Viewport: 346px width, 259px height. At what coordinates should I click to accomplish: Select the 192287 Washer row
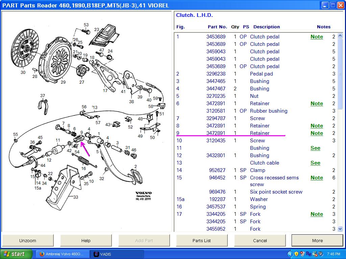click(x=256, y=199)
